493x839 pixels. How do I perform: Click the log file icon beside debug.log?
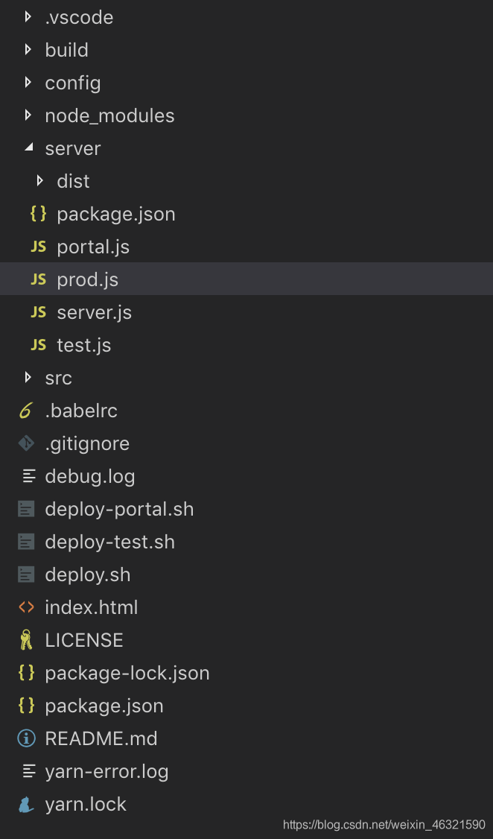click(29, 476)
